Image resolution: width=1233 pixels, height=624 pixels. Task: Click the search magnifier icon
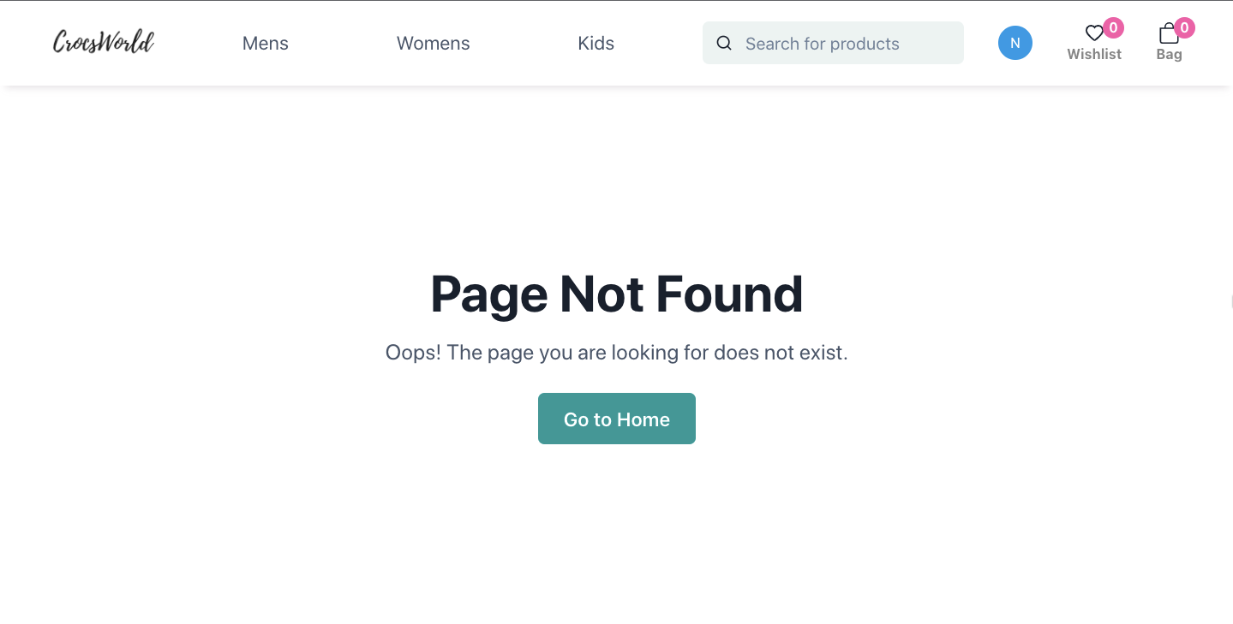(x=724, y=42)
